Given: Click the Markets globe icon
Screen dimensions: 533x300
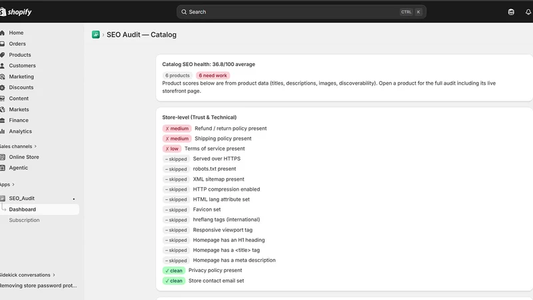Looking at the screenshot, I should pyautogui.click(x=3, y=109).
